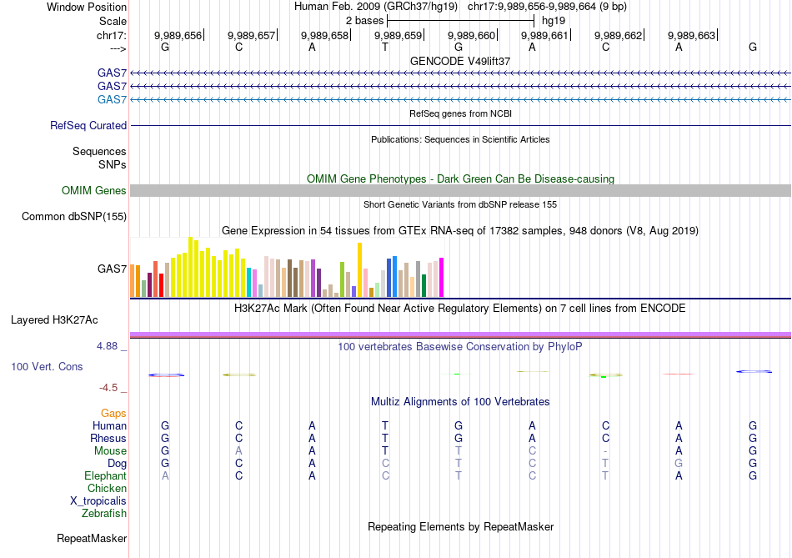This screenshot has height=558, width=792.
Task: Open the "RefSeq genes from NCBI" track title
Action: click(x=460, y=113)
